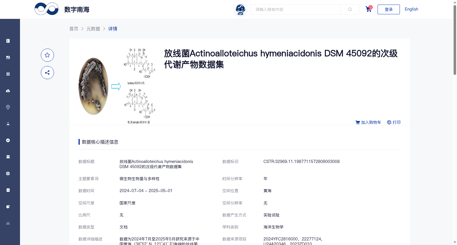Screen dimensions: 457x245
Task: Click the 黄海 spatial location value
Action: click(267, 191)
